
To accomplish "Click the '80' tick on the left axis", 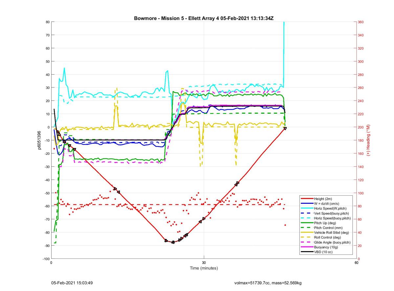I will [48, 22].
